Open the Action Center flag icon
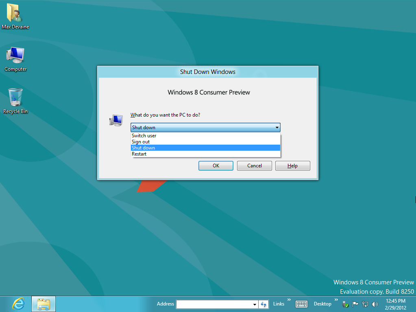This screenshot has width=416, height=312. point(355,304)
